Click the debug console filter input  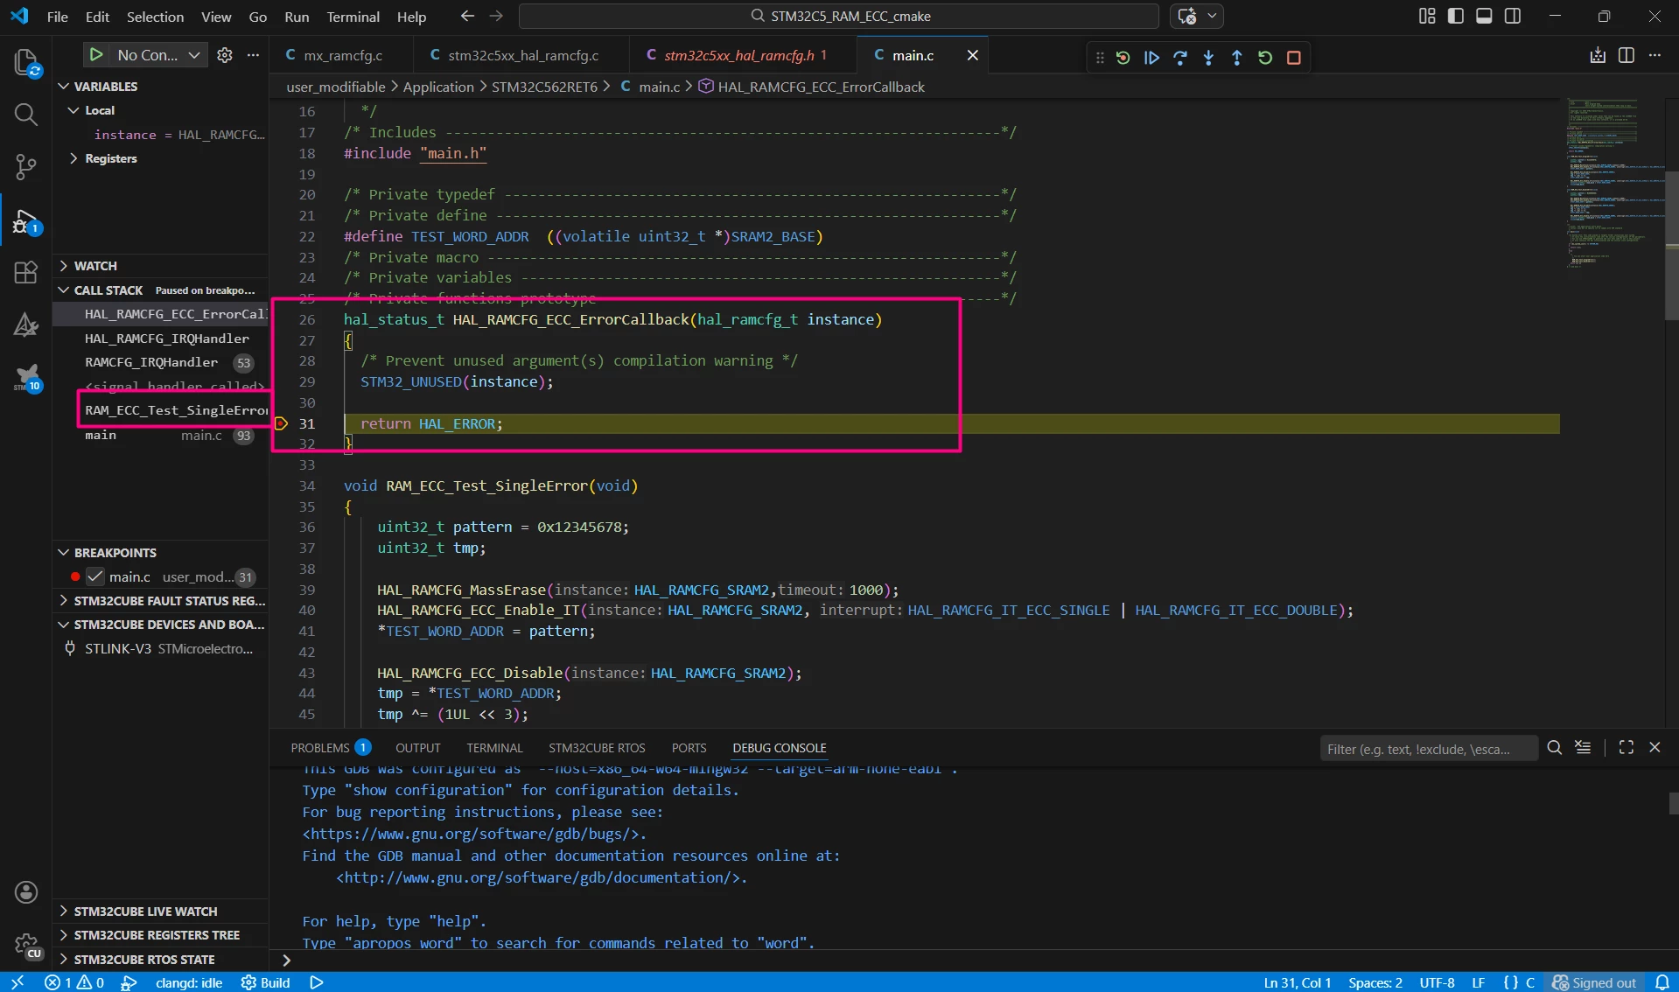tap(1429, 748)
